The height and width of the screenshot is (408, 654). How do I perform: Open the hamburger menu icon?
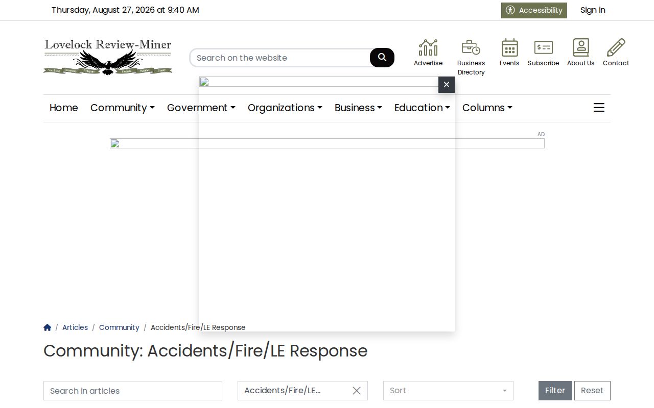tap(599, 108)
